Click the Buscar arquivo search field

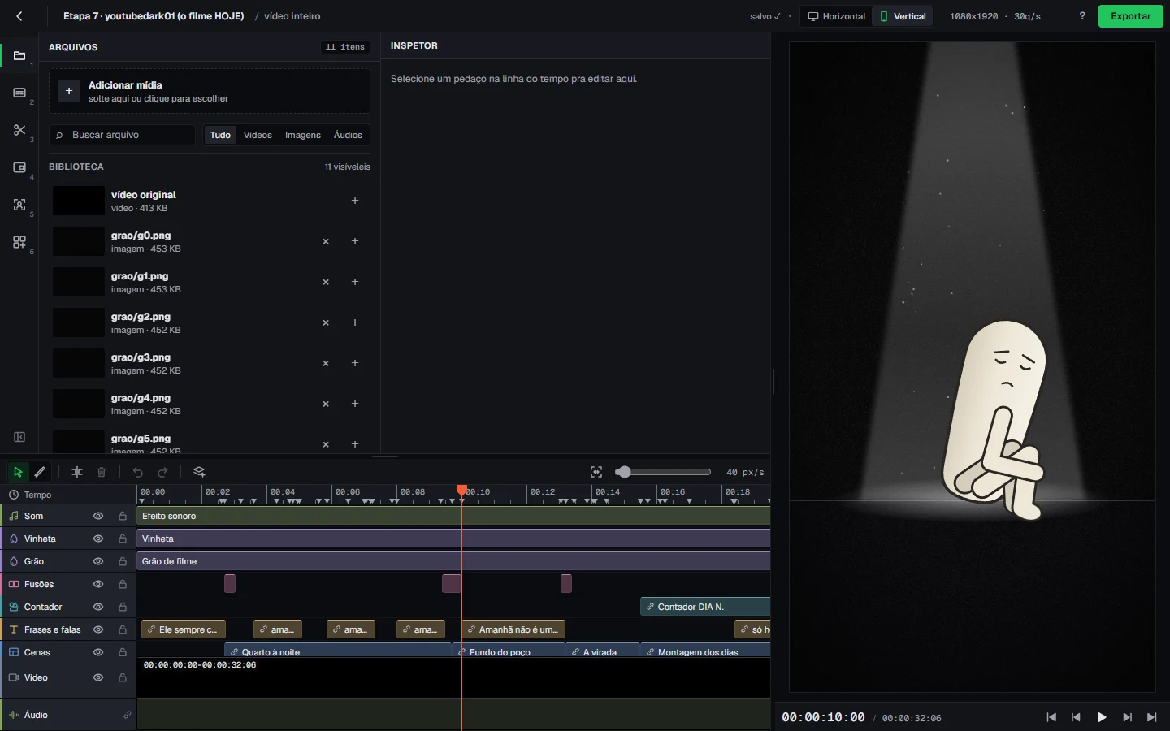pos(122,135)
